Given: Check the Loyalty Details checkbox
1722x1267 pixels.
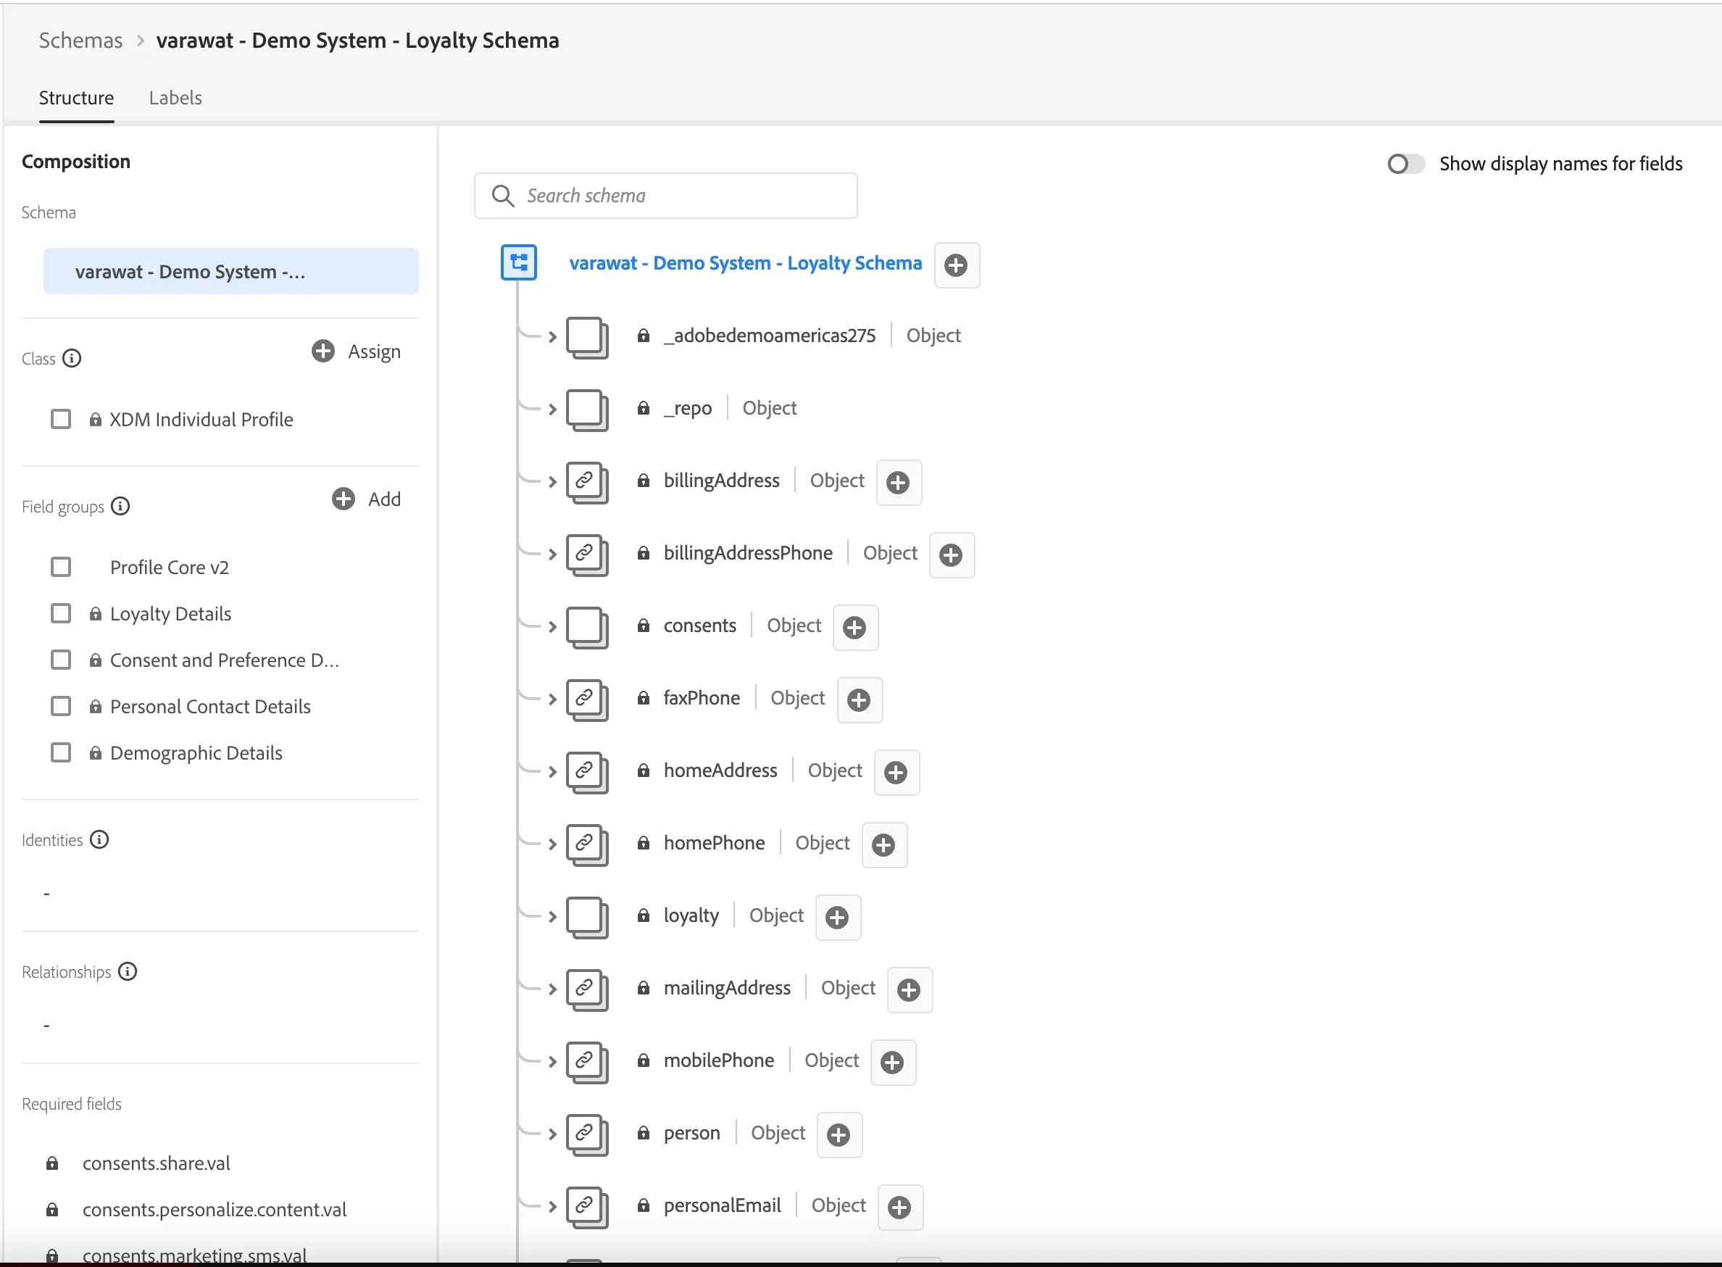Looking at the screenshot, I should click(x=61, y=613).
